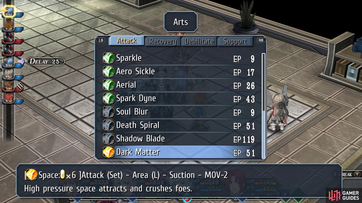Click the highlighted top turn-order portrait
Image resolution: width=362 pixels, height=203 pixels.
[x=9, y=11]
